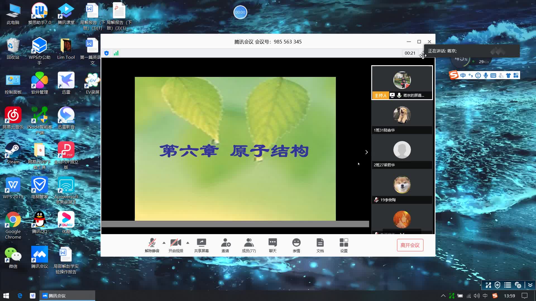536x301 pixels.
Task: Open 表情 (emoji) panel
Action: pos(296,245)
